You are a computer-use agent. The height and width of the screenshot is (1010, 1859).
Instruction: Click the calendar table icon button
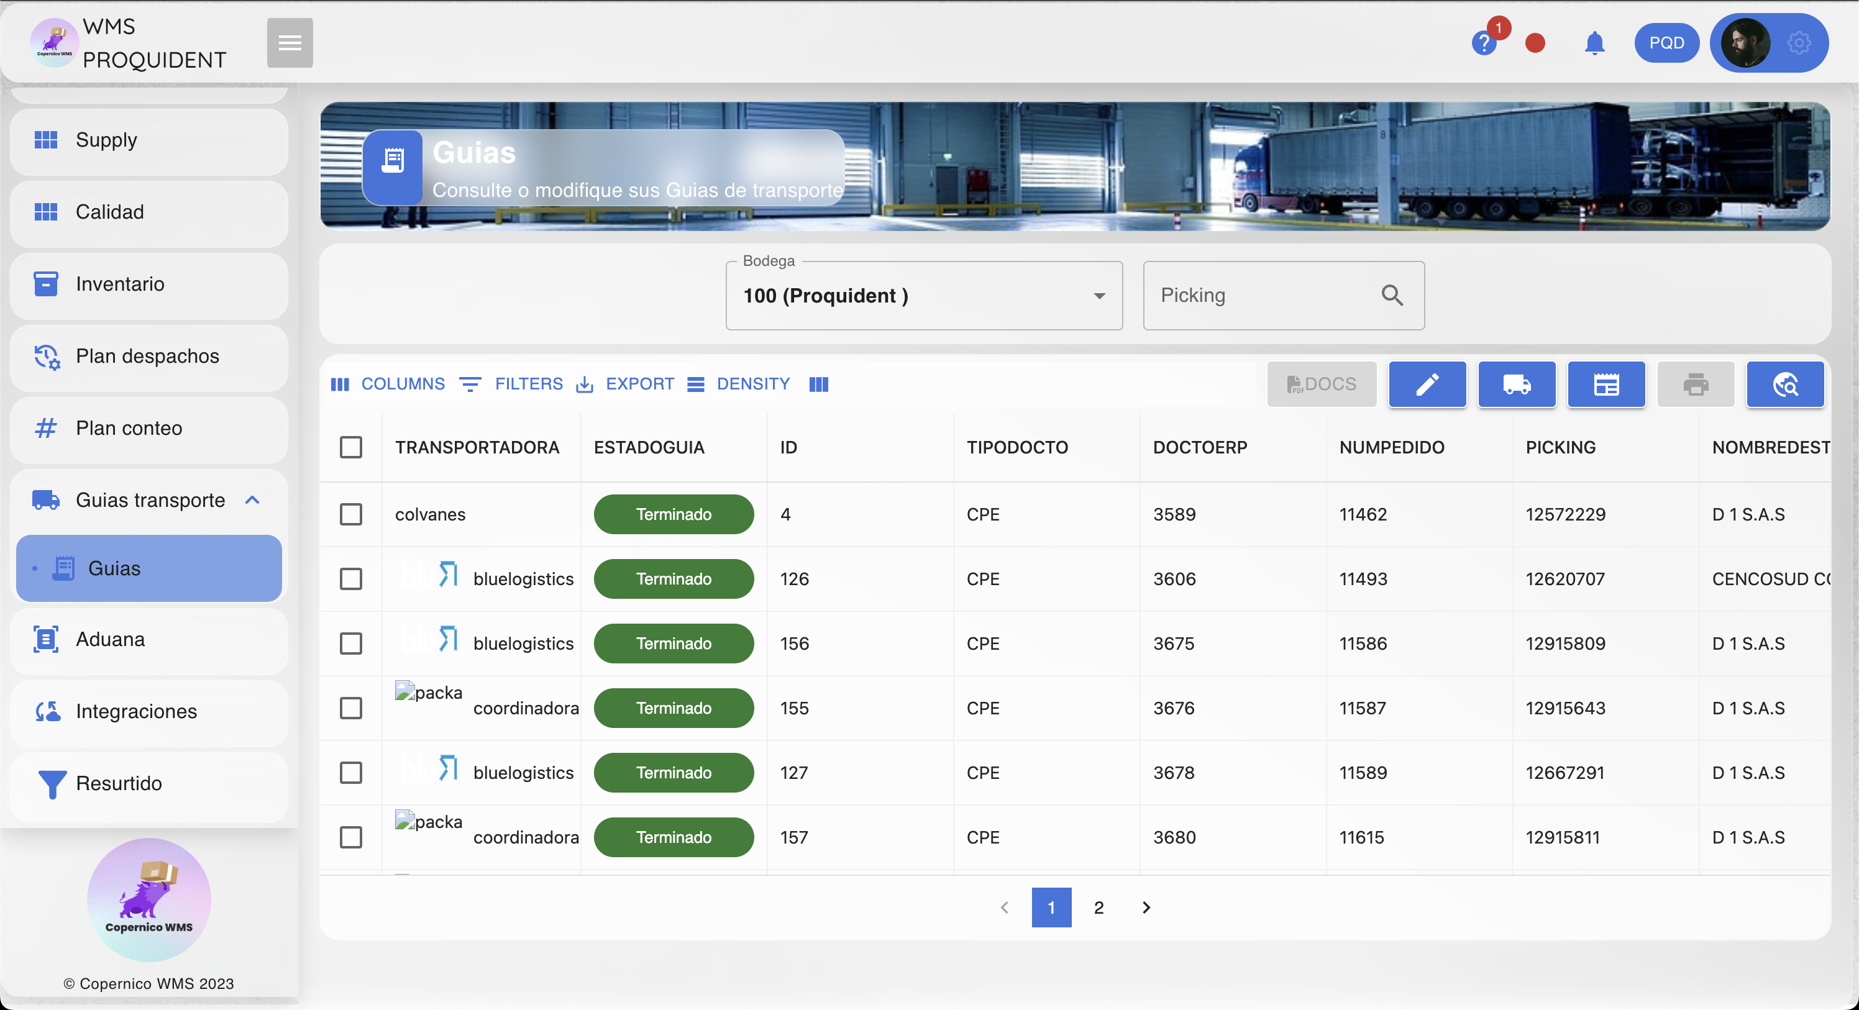(1605, 384)
